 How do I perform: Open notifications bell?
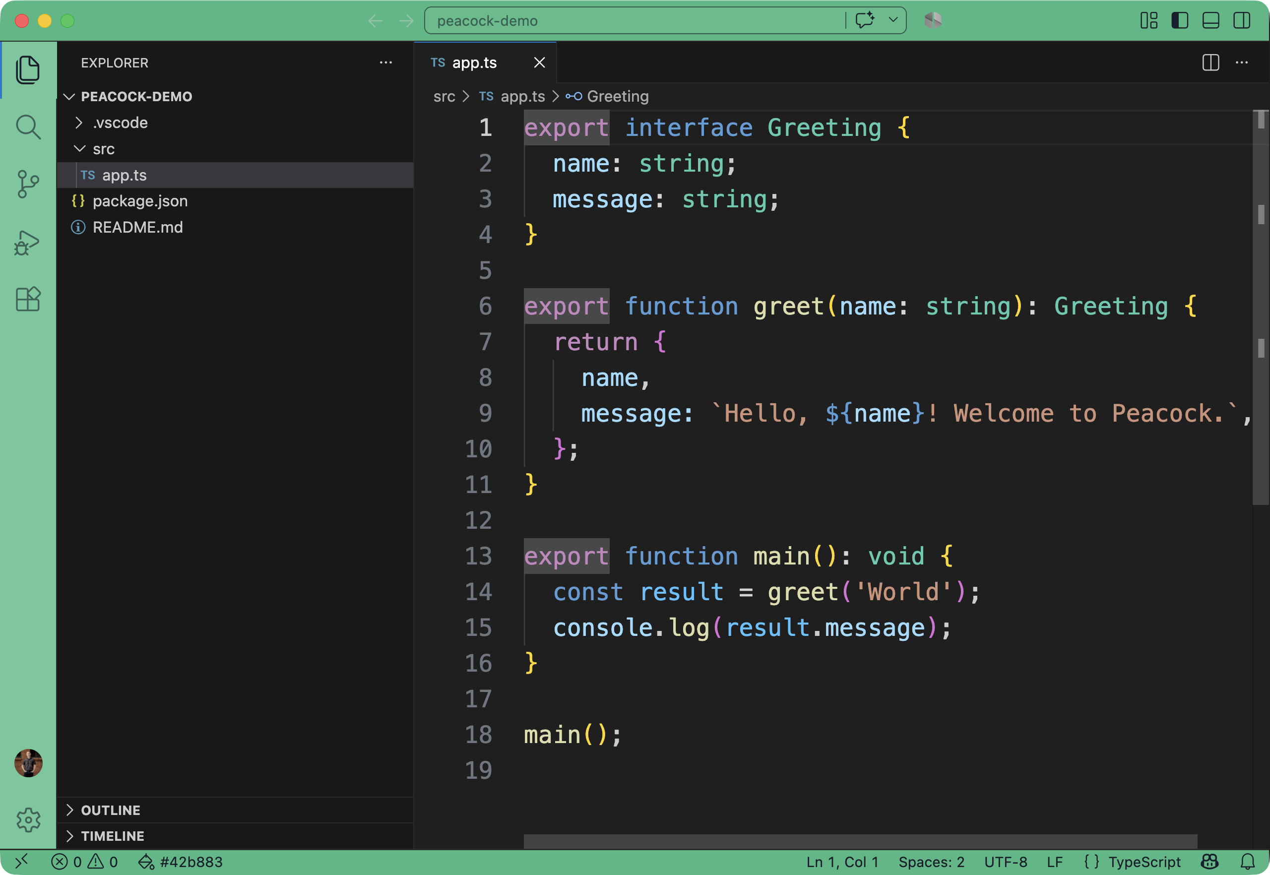1248,862
